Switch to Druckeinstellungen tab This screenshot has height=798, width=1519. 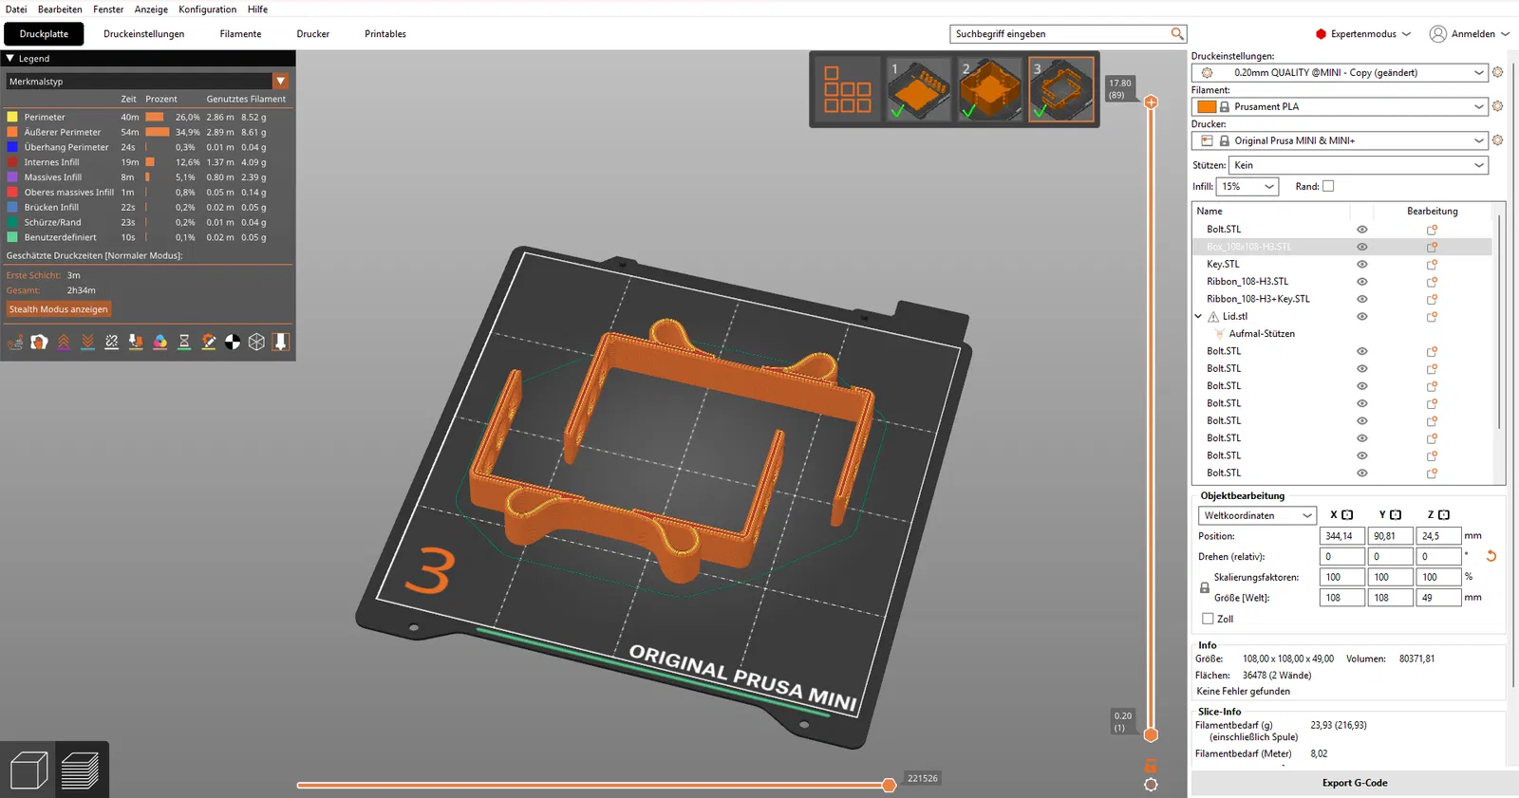(x=144, y=34)
